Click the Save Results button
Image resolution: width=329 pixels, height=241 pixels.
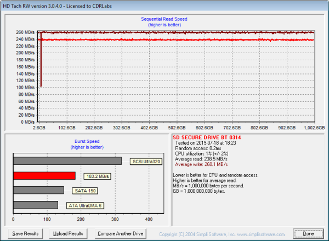[x=26, y=233]
